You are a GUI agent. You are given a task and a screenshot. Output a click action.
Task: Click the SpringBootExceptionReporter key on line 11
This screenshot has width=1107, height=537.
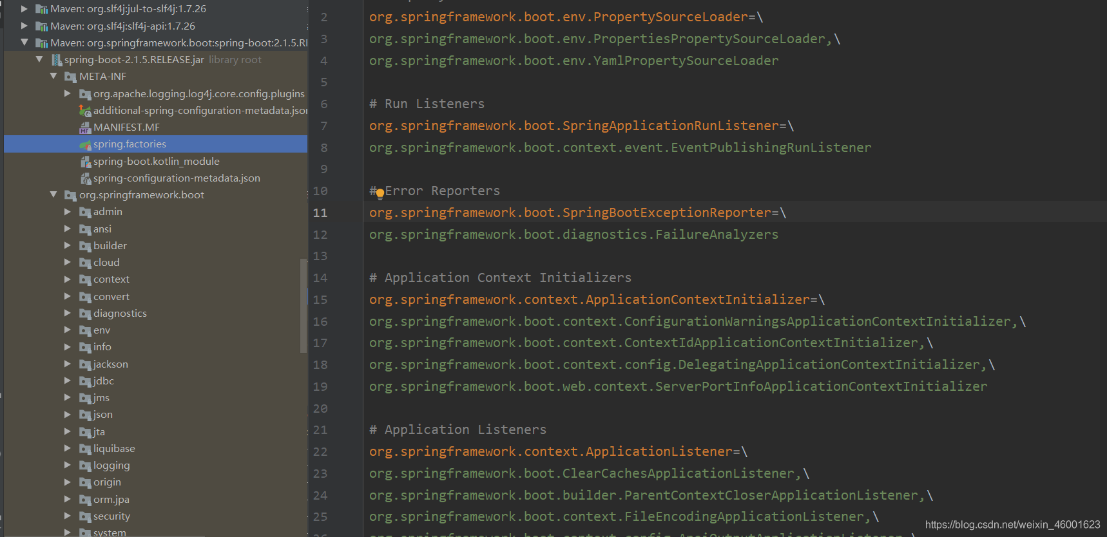click(x=570, y=212)
